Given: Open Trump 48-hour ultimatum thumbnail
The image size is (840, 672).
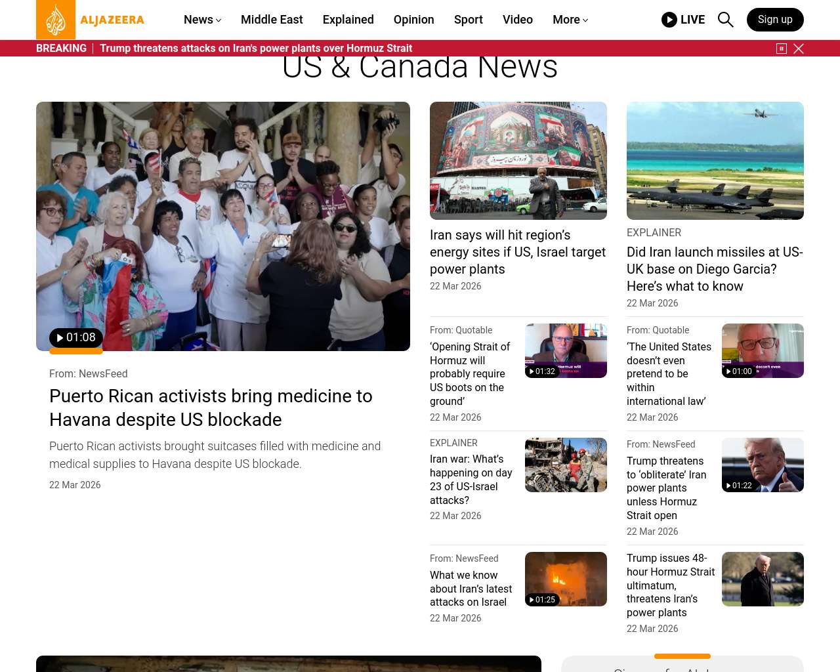Looking at the screenshot, I should [763, 579].
